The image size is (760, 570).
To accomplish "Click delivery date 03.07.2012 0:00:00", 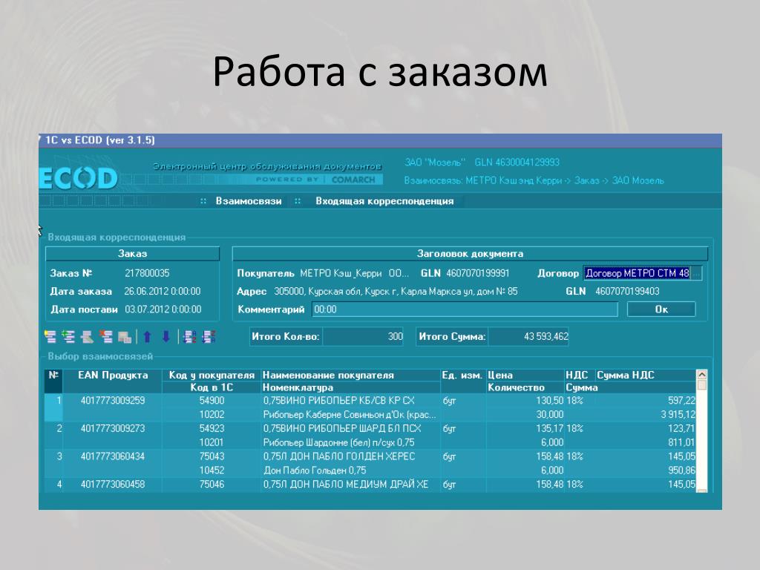I will click(163, 309).
